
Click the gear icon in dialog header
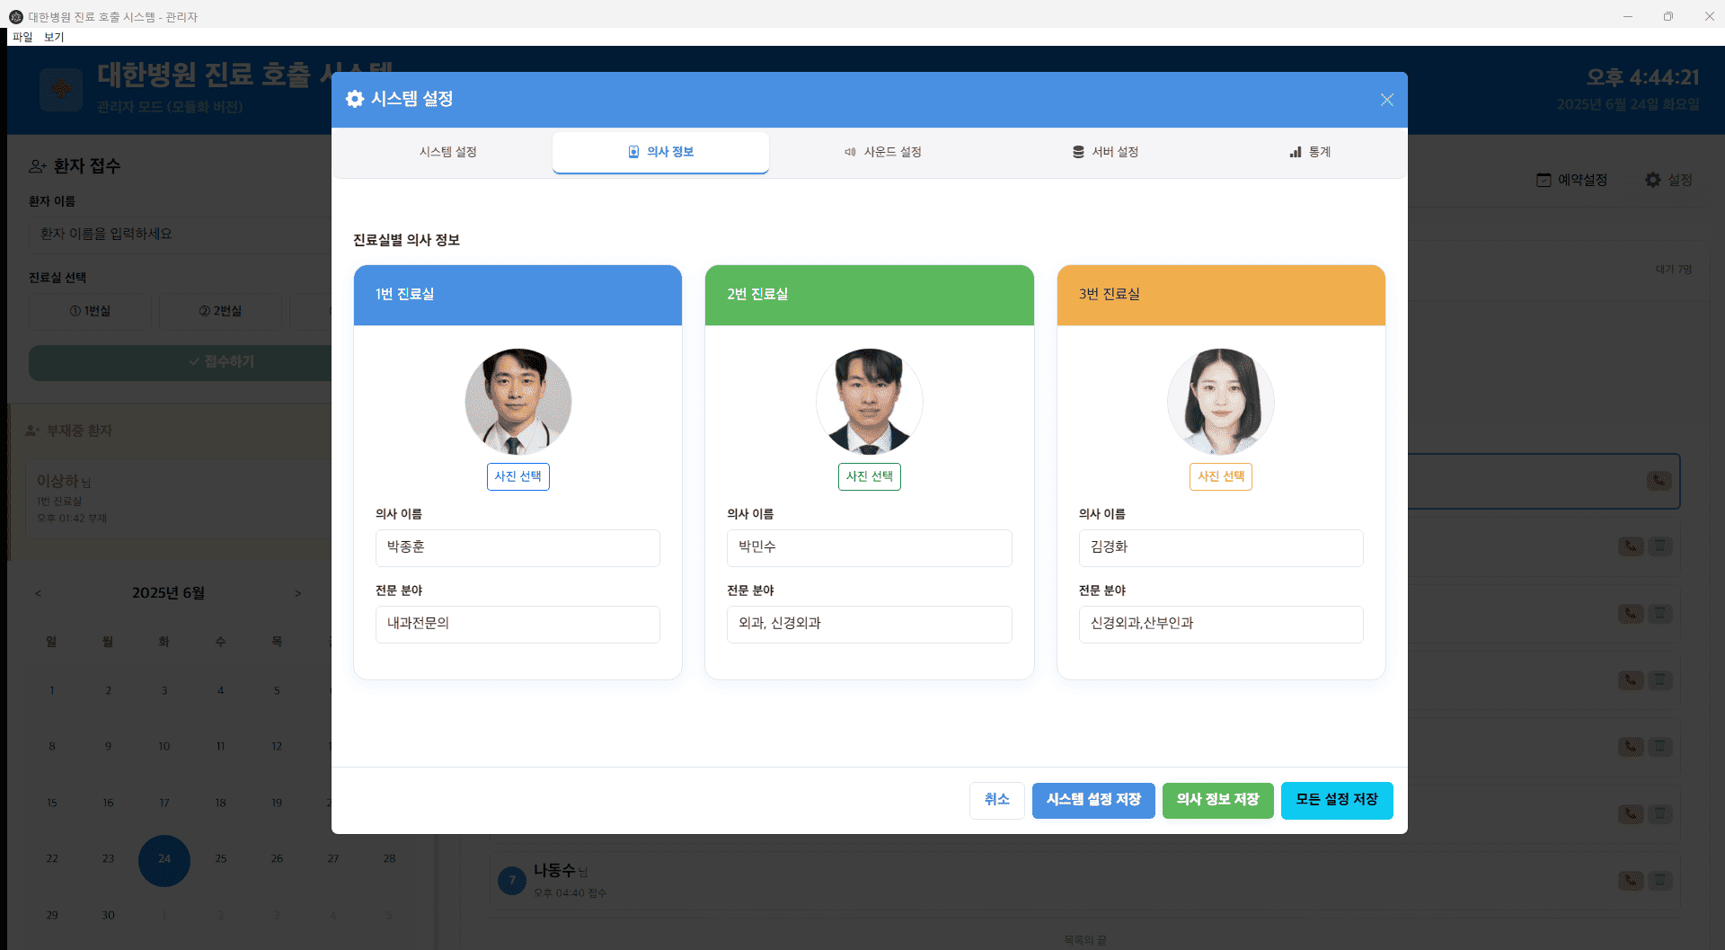pyautogui.click(x=355, y=99)
